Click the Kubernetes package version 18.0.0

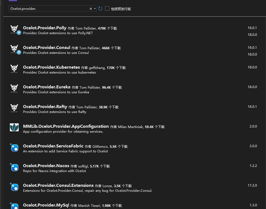tap(252, 67)
